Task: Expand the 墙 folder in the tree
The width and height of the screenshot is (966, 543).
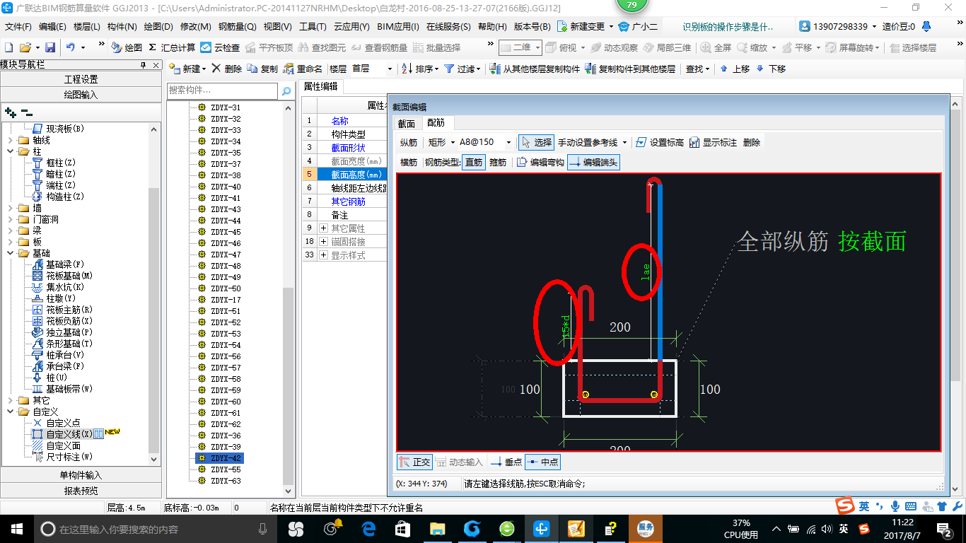Action: click(10, 208)
